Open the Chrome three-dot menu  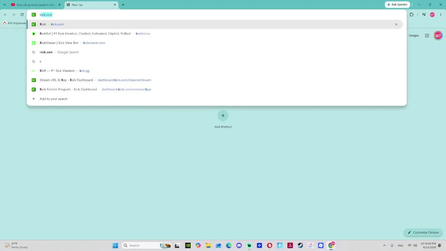pos(441,15)
